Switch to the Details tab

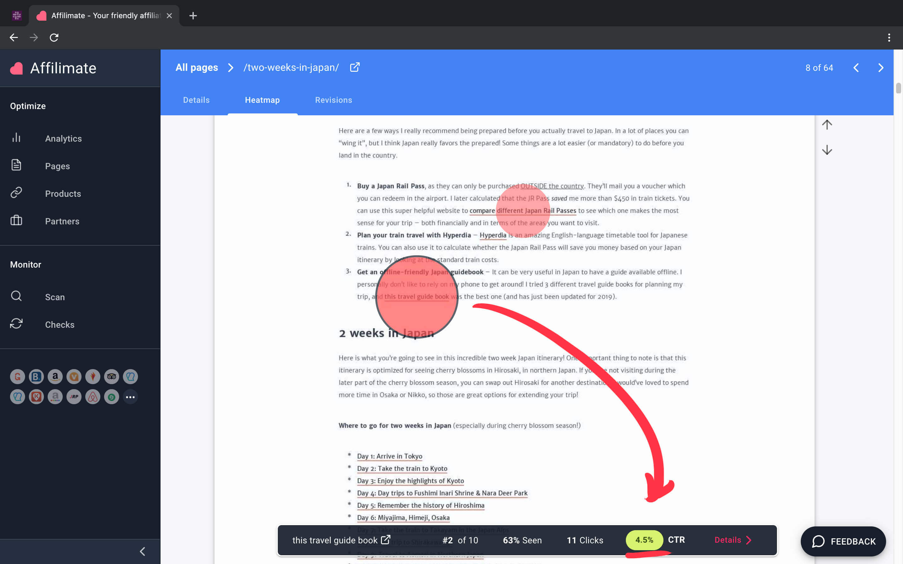pyautogui.click(x=196, y=100)
